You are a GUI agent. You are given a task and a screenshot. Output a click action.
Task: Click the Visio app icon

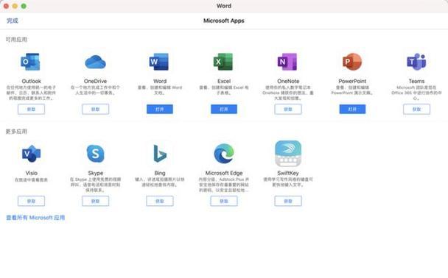pyautogui.click(x=31, y=154)
